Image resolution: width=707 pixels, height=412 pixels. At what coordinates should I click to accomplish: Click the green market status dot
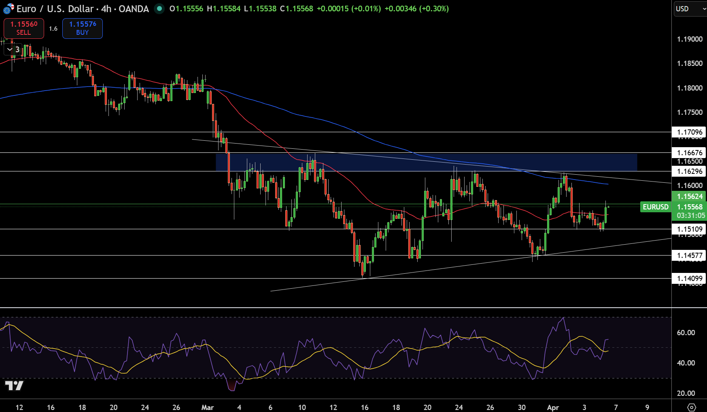159,8
